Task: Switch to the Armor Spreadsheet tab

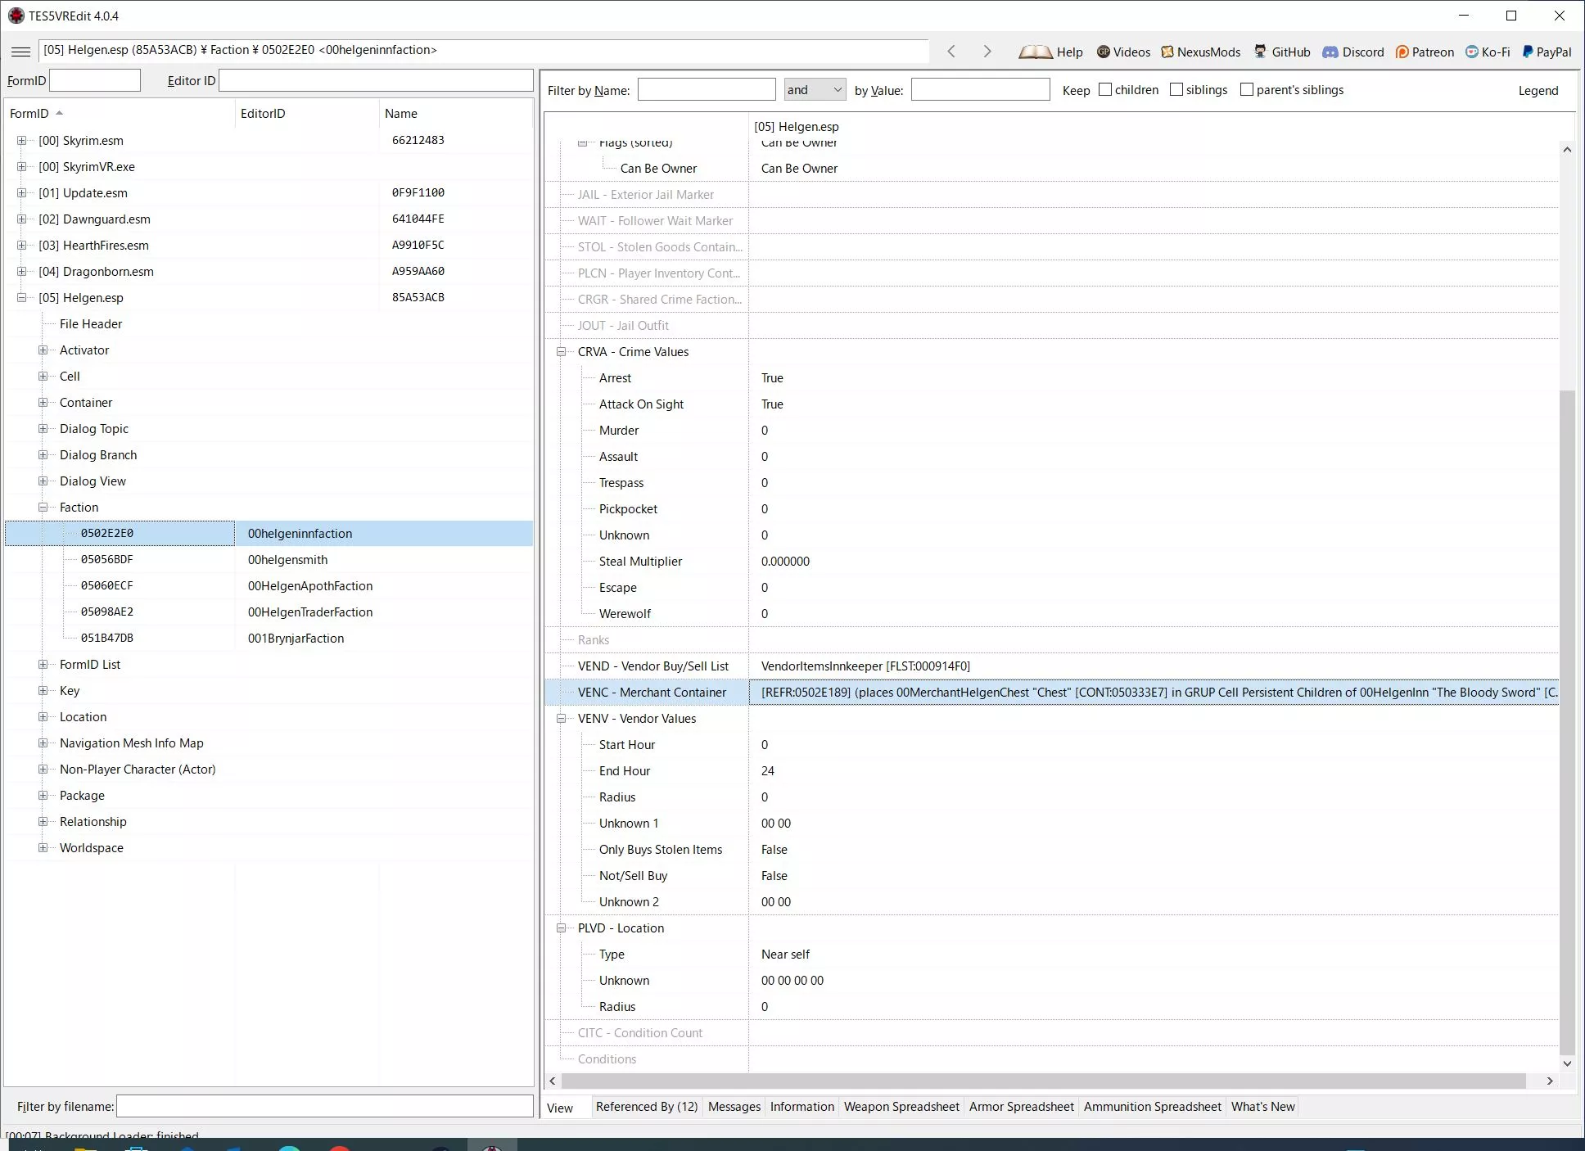Action: 1022,1107
